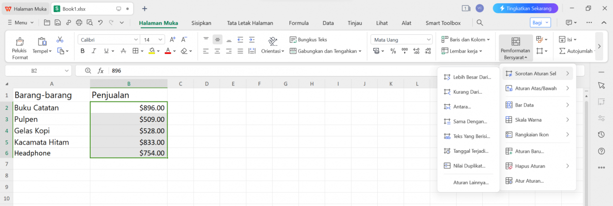Switch to the Data tab

point(328,23)
